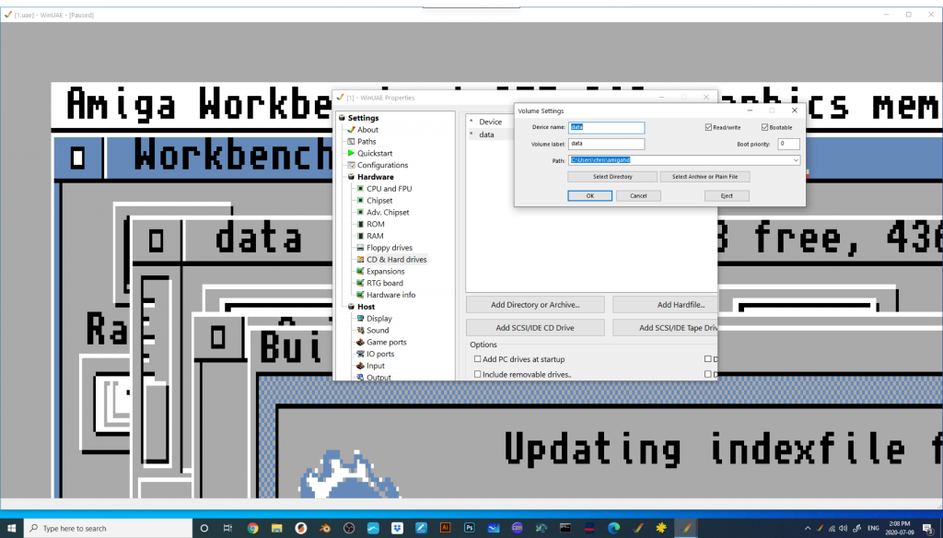
Task: Click the Device name field
Action: pyautogui.click(x=606, y=127)
